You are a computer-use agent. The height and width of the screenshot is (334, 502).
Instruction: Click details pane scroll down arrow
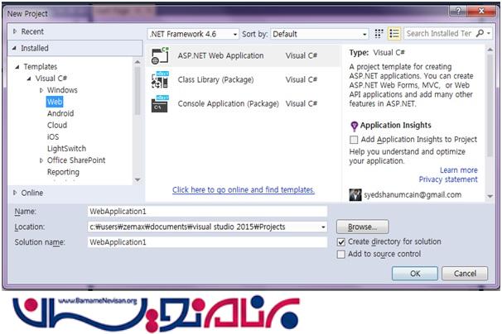click(x=490, y=197)
